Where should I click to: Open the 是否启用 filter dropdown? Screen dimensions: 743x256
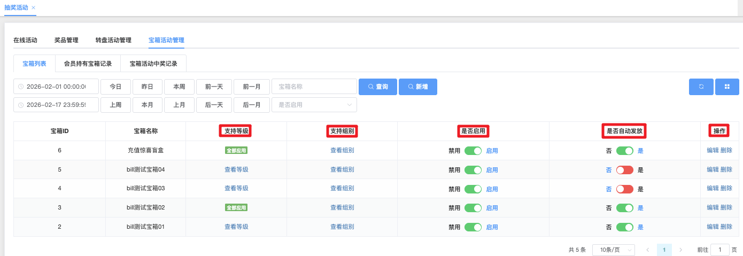[314, 105]
